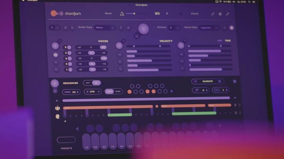Select MANU sequencer mode
Screen dimensions: 284x159
(x=109, y=91)
